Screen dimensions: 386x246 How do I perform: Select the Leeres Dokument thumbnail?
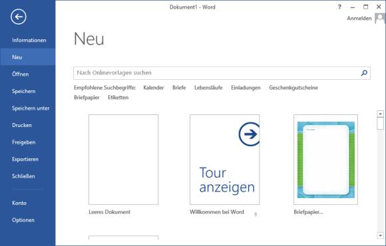[124, 160]
